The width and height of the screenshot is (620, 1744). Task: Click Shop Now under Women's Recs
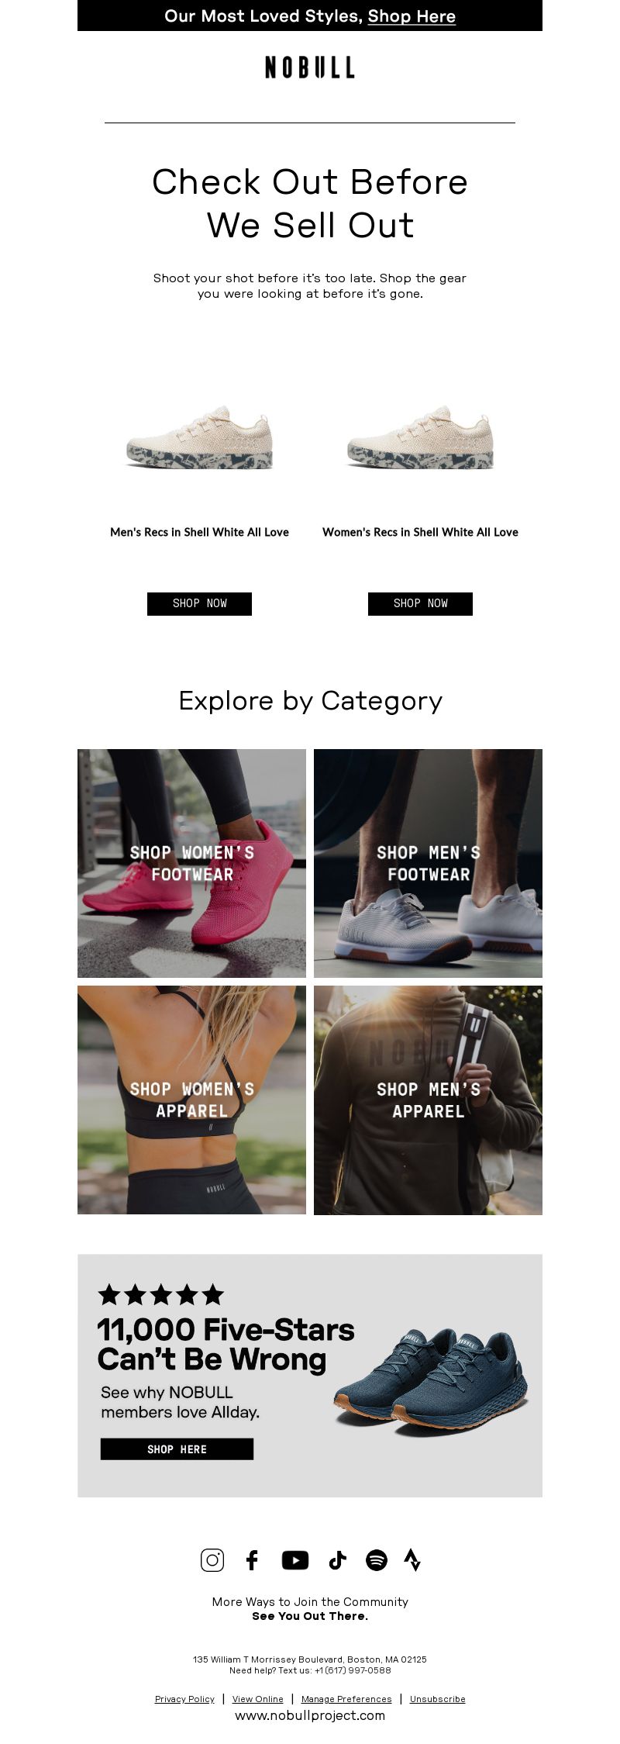pyautogui.click(x=420, y=603)
